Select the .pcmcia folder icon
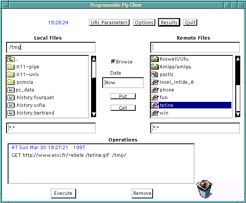246x203 pixels. click(11, 82)
